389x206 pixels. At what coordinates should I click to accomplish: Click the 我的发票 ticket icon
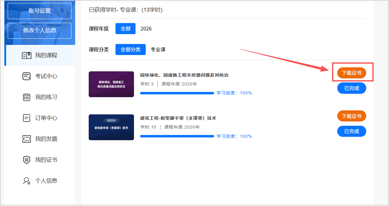click(27, 139)
